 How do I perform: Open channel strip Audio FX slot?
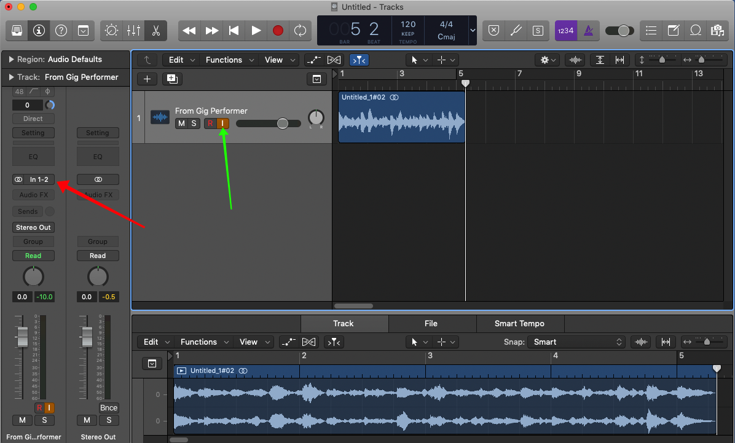pos(33,195)
